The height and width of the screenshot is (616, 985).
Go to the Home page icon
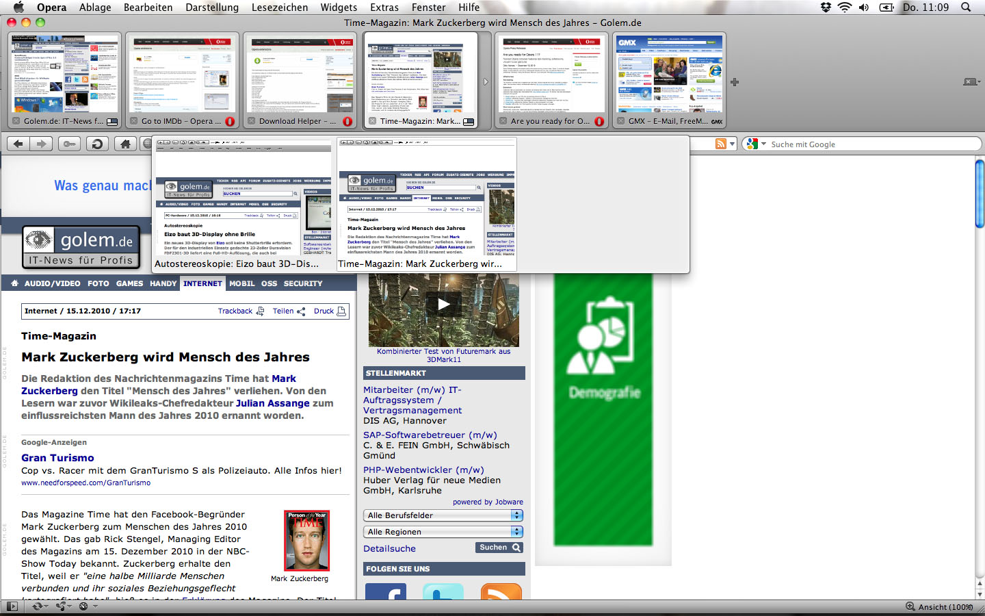point(124,144)
